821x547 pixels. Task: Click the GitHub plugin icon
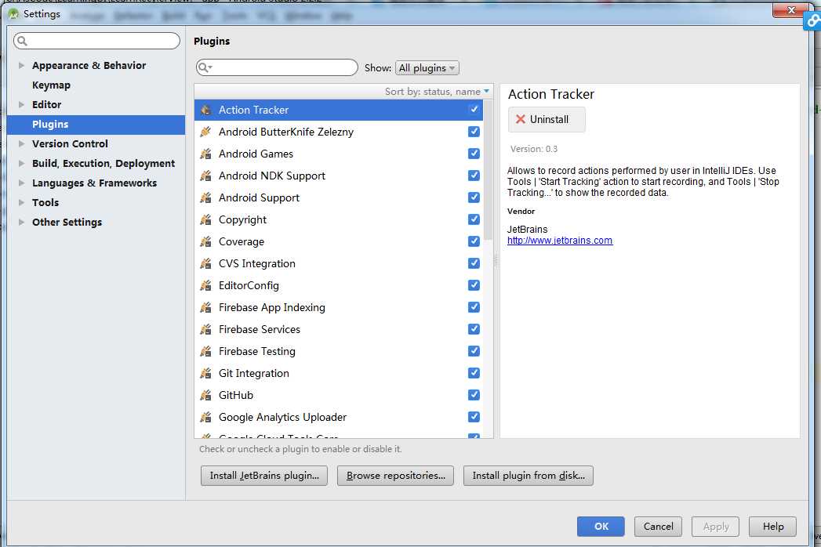click(x=205, y=396)
